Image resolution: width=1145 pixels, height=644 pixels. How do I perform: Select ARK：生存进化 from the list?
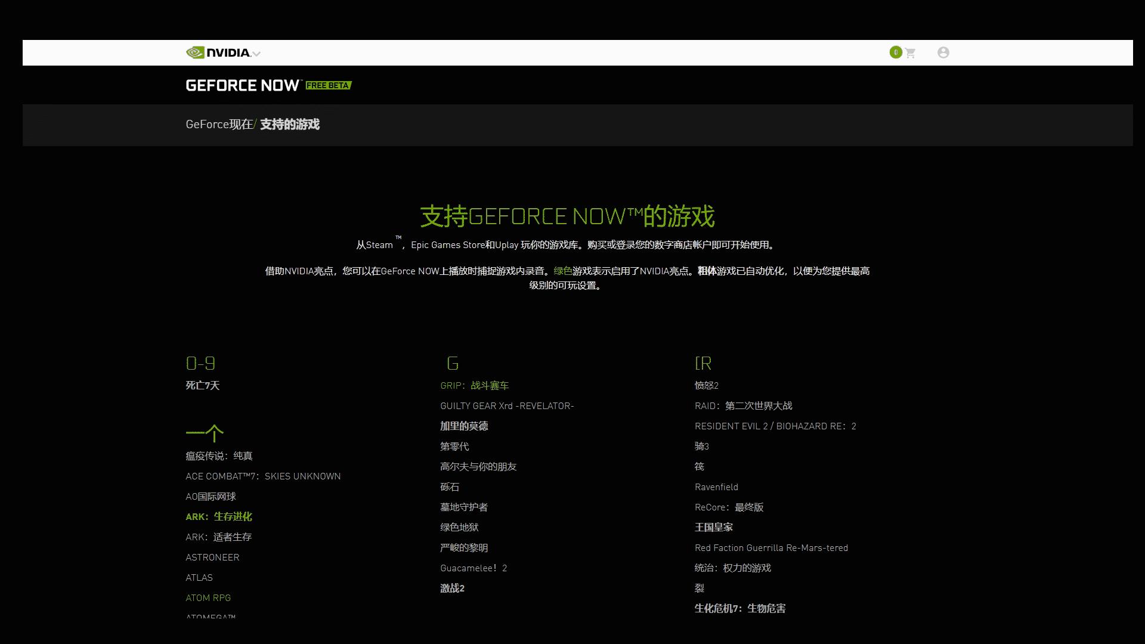tap(219, 516)
